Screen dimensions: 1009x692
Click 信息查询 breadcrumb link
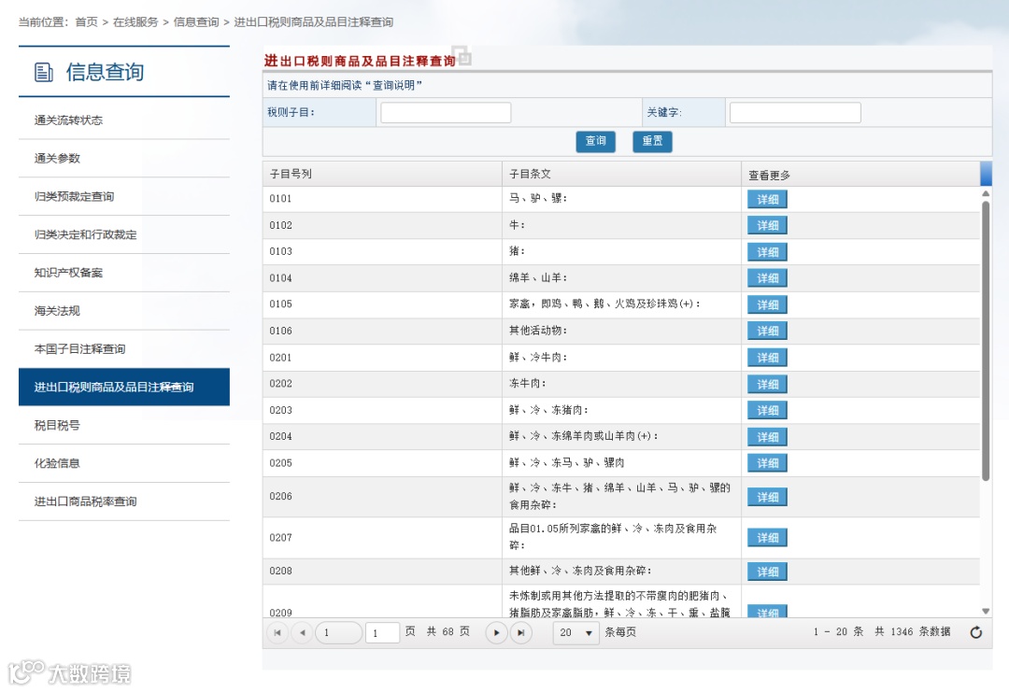196,21
